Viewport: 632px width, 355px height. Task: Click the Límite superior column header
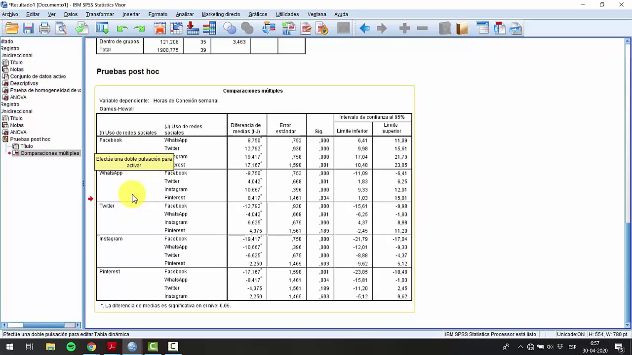pyautogui.click(x=392, y=128)
